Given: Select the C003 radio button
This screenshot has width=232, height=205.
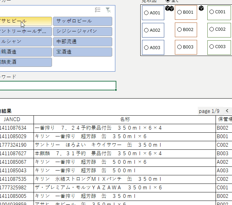Looking at the screenshot, I should (x=211, y=47).
